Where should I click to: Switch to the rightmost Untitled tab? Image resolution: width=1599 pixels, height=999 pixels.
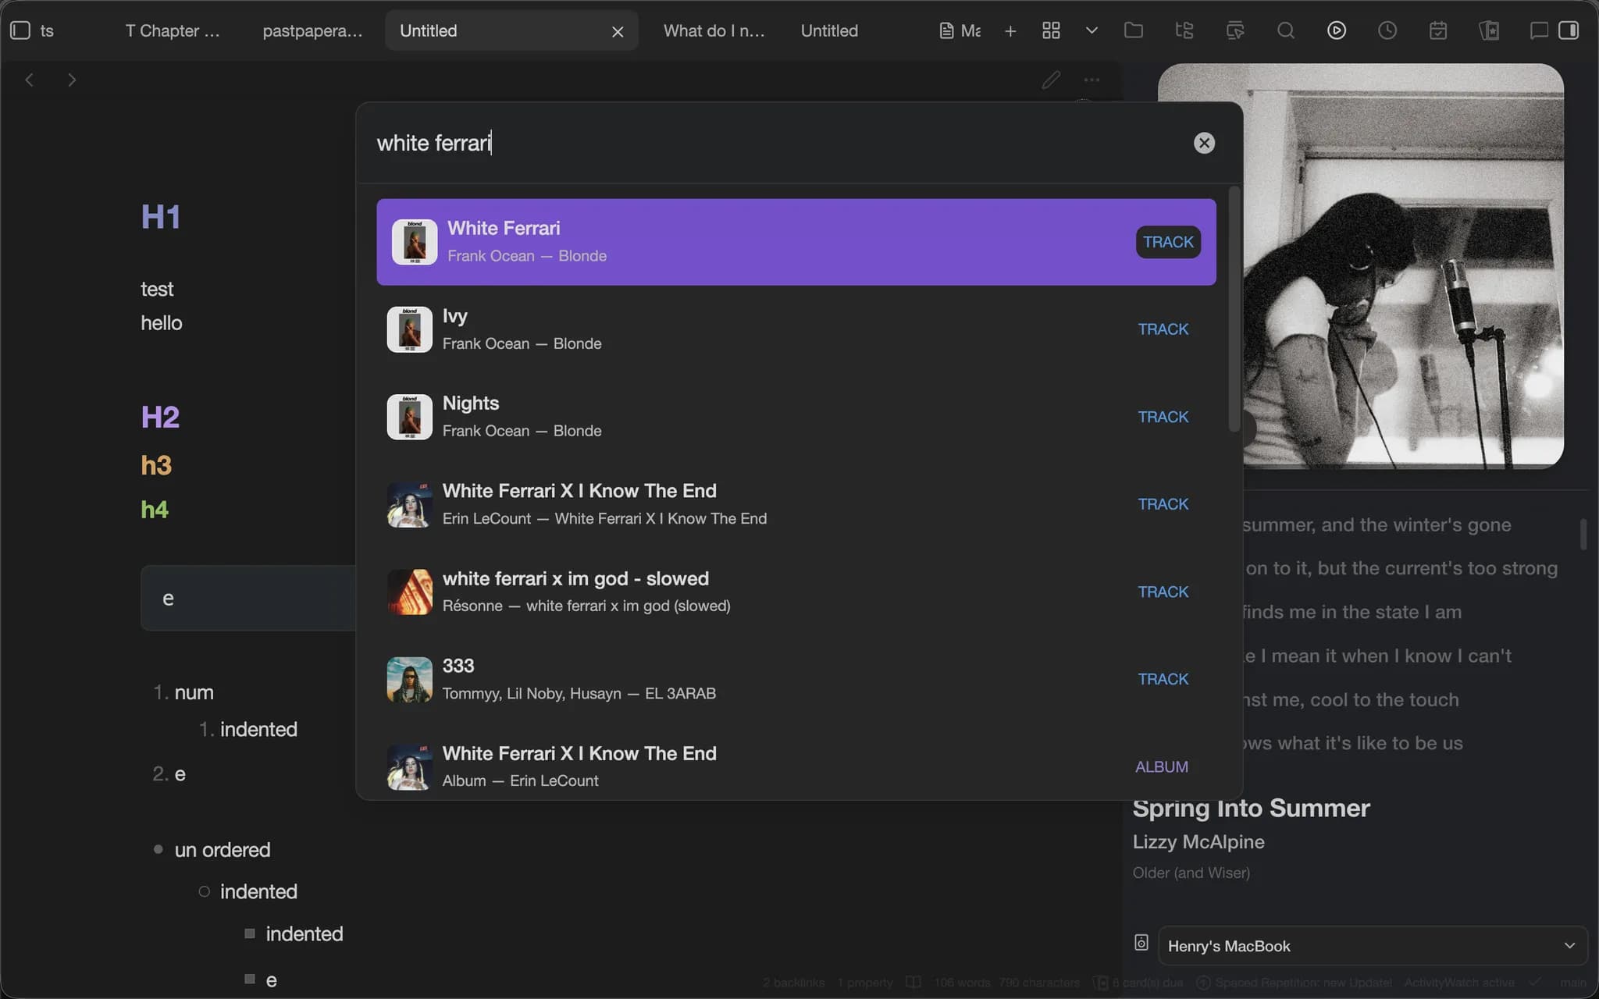[829, 30]
